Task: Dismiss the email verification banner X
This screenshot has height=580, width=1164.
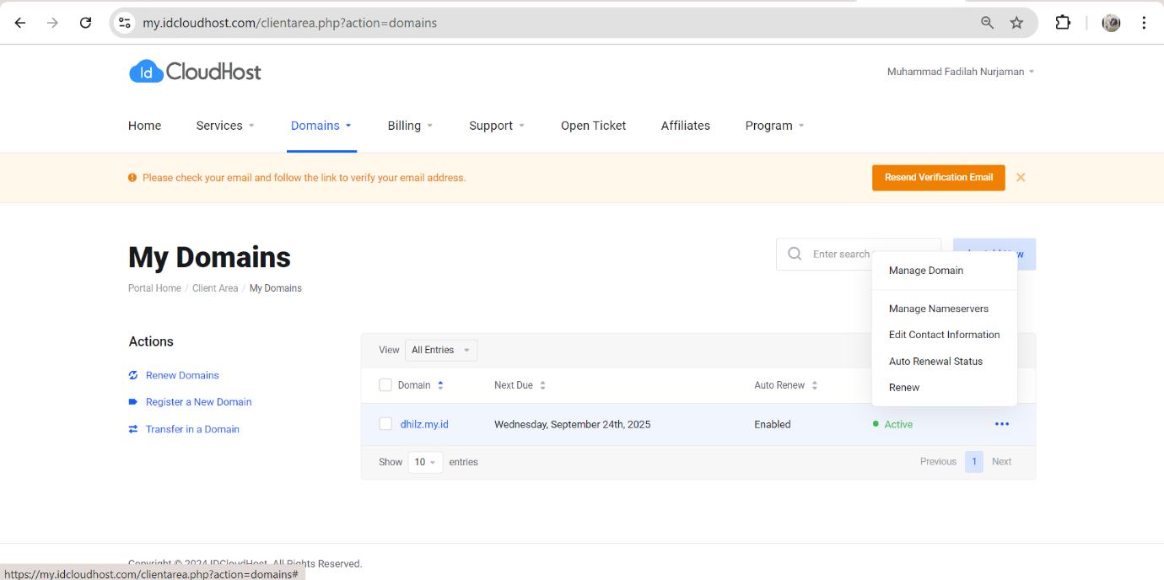Action: point(1021,177)
